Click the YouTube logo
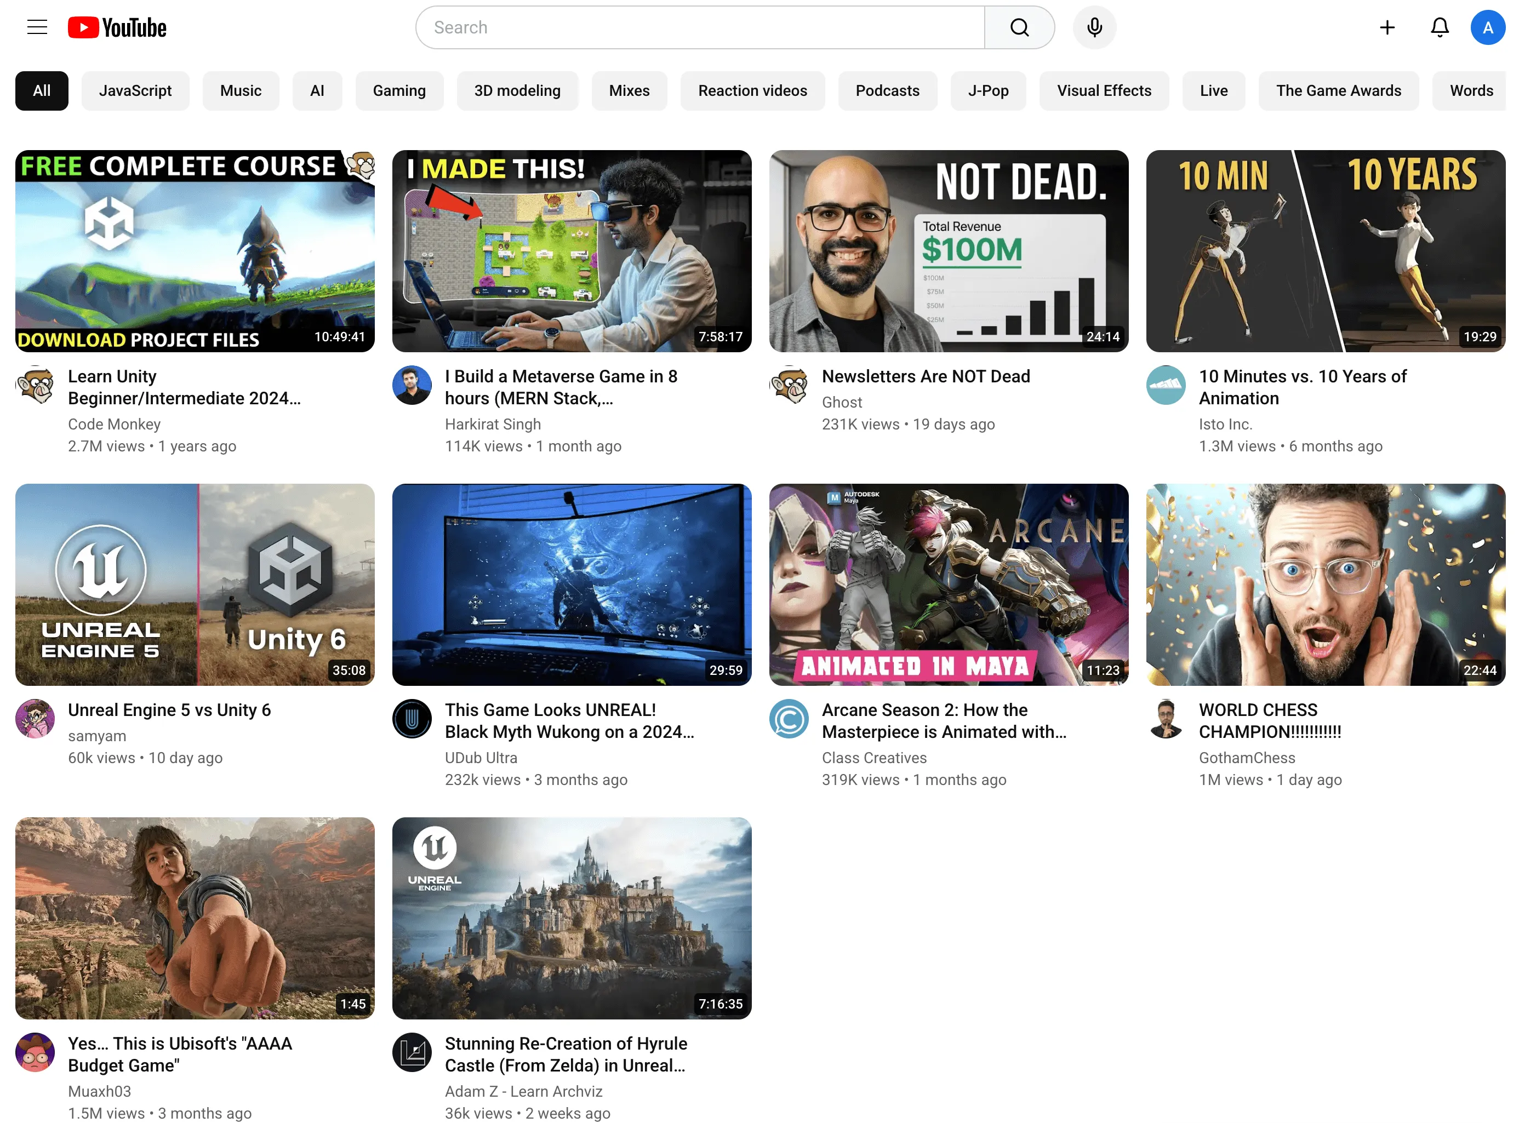 click(x=117, y=27)
